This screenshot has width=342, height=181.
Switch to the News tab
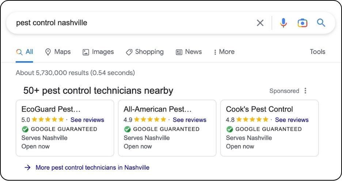(x=189, y=52)
